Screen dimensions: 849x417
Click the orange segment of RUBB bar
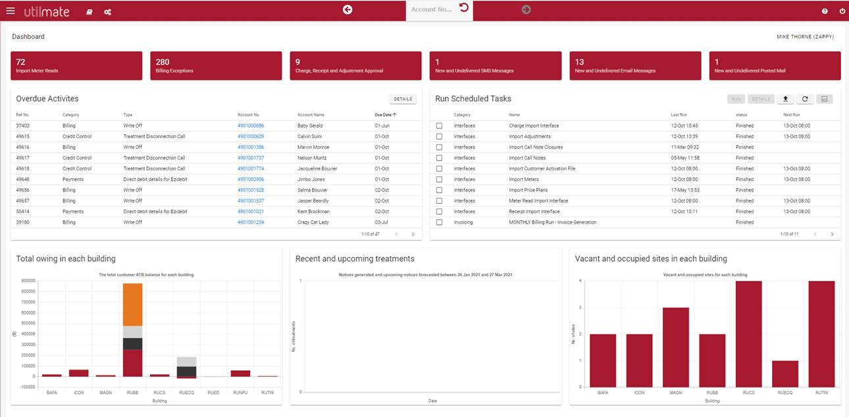point(132,305)
